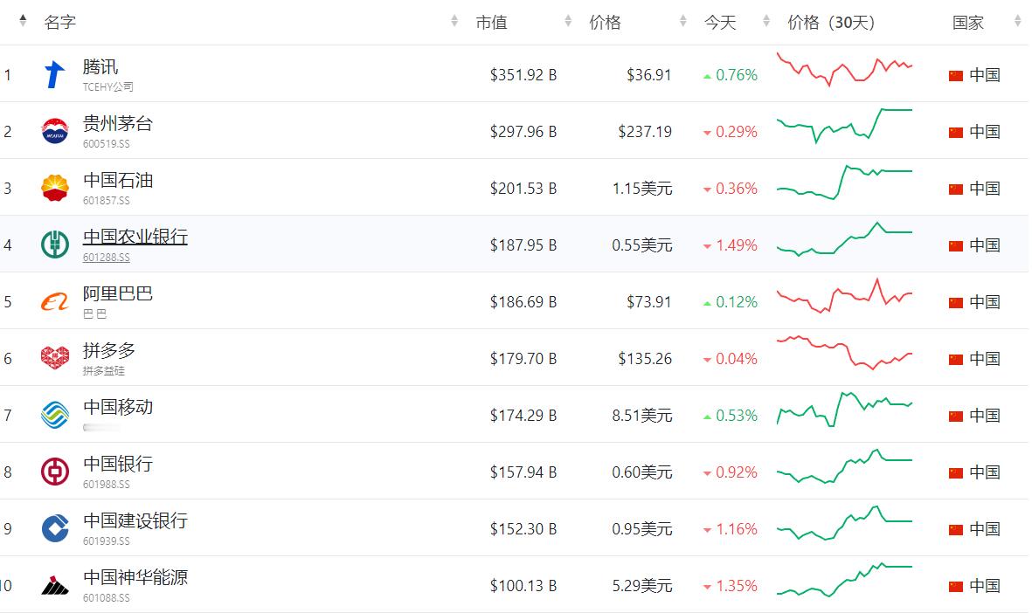Screen dimensions: 1032x613
Task: Click the 市值 column header
Action: 492,23
